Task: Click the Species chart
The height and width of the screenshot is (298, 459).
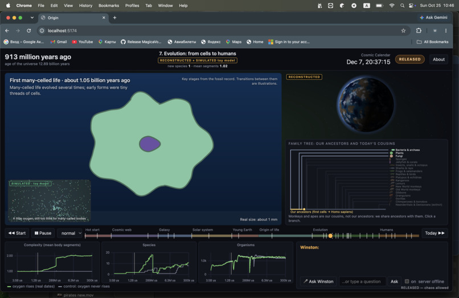Action: (x=149, y=263)
